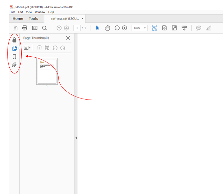Close the Page Thumbnails panel
The width and height of the screenshot is (223, 194).
click(68, 38)
